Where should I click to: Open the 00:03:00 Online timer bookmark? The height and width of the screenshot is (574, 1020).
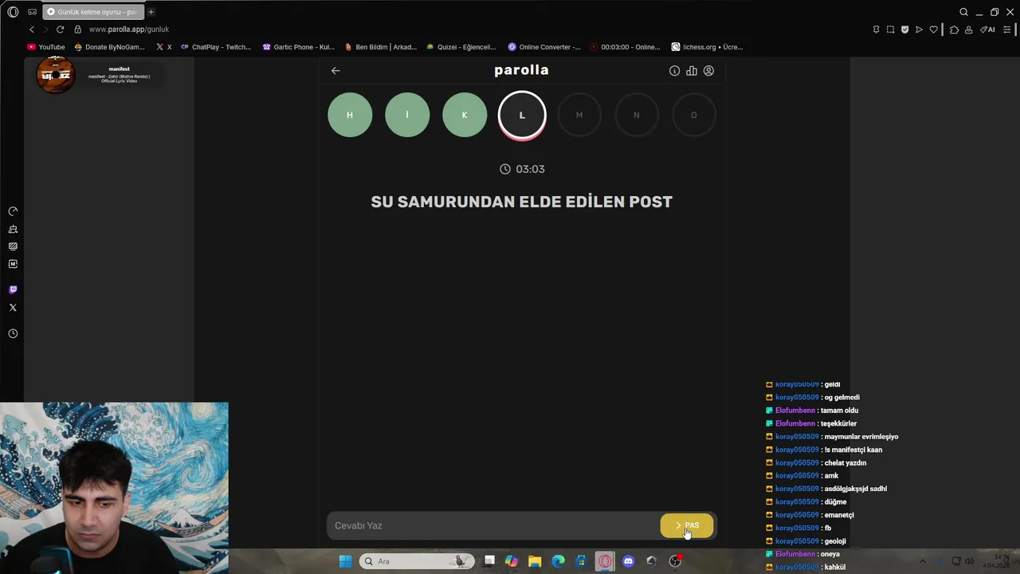coord(626,47)
